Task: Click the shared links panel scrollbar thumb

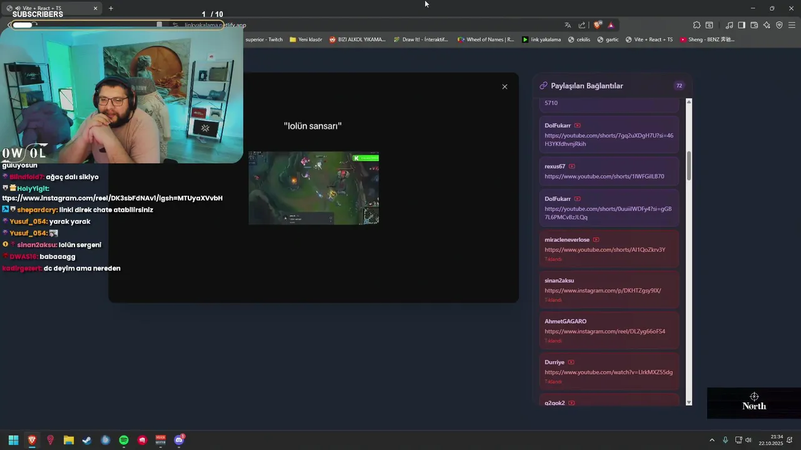Action: point(689,166)
